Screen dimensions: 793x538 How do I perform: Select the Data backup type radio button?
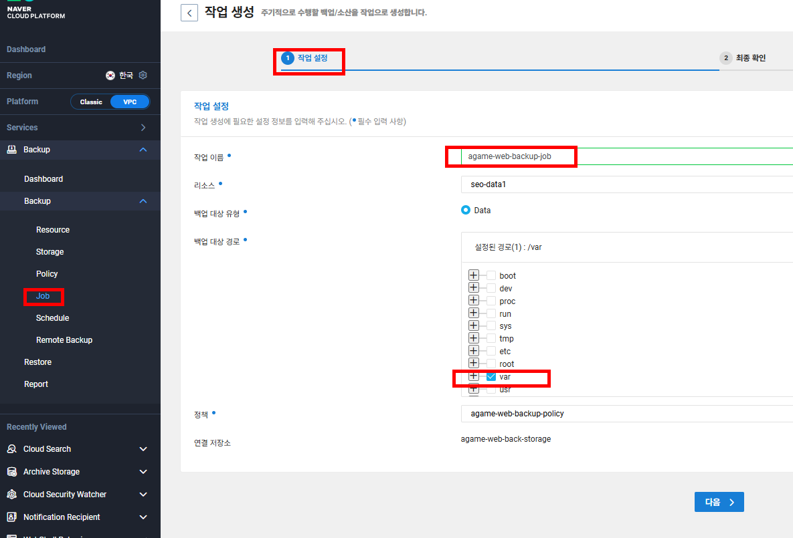(466, 209)
